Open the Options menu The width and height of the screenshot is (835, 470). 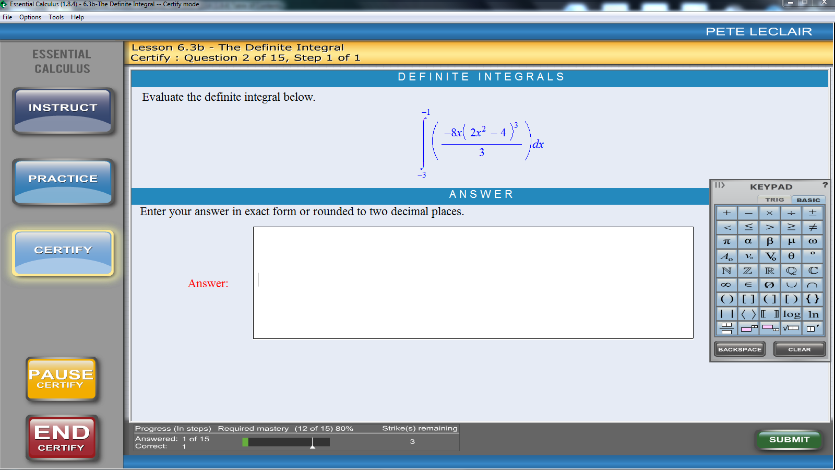pos(30,17)
